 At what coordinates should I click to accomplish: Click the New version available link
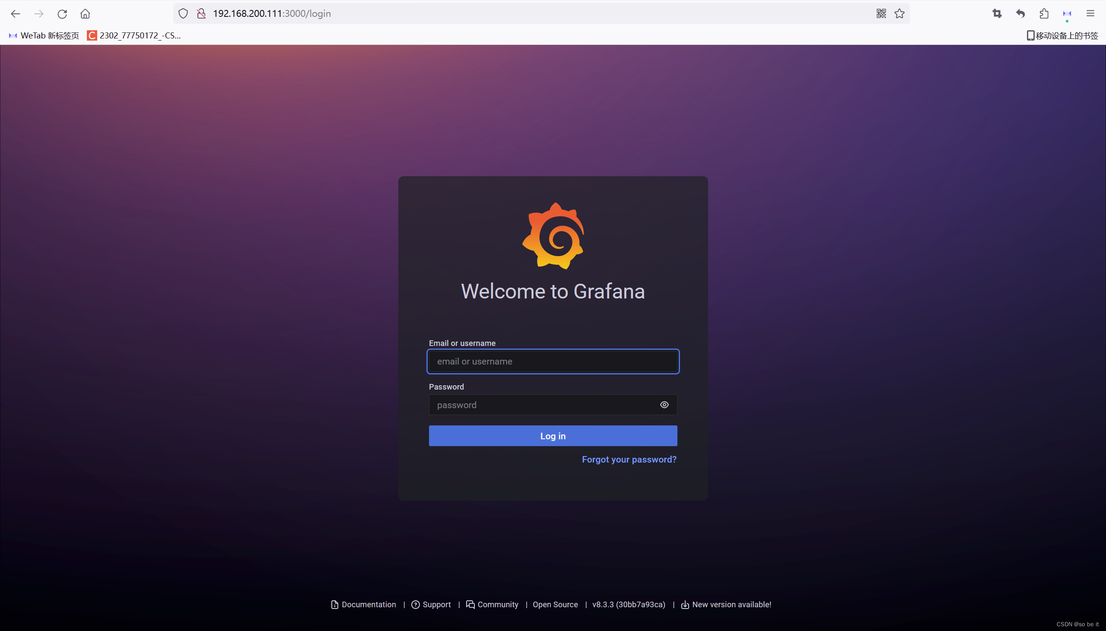click(731, 605)
